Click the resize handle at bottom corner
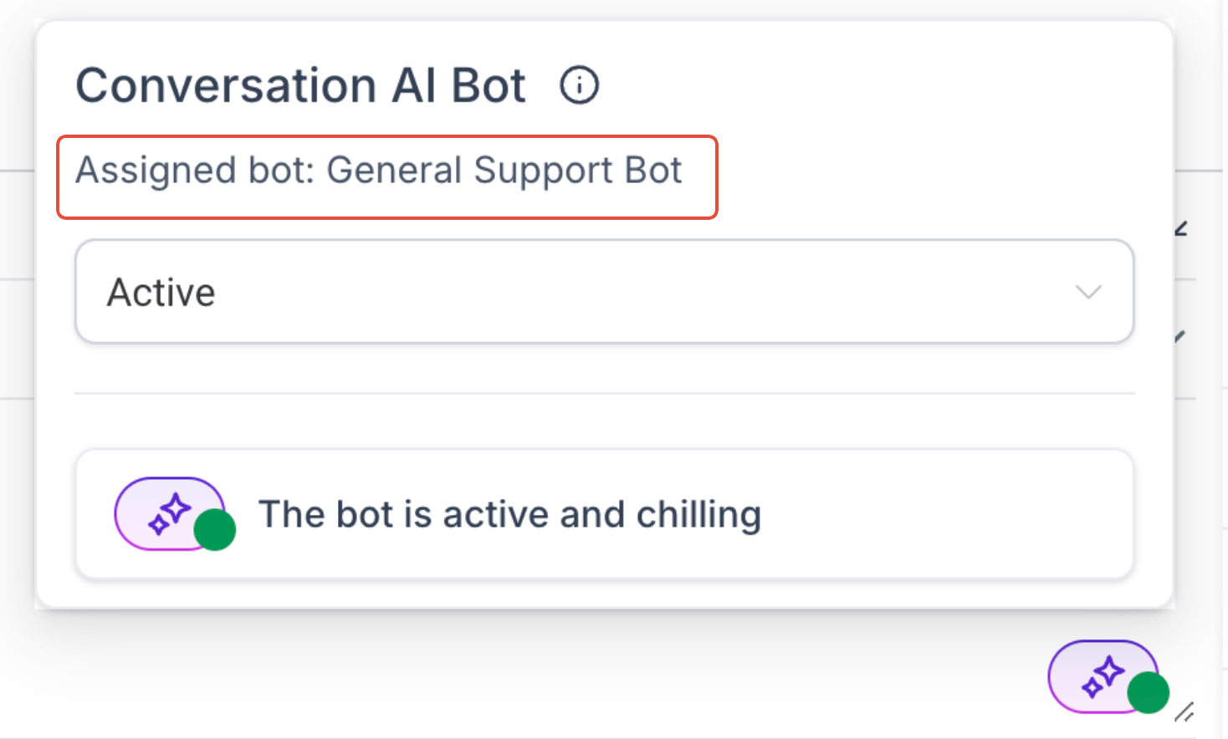 tap(1185, 711)
